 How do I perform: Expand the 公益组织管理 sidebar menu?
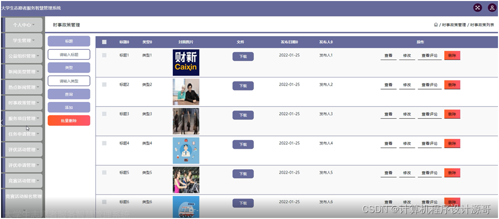[24, 56]
